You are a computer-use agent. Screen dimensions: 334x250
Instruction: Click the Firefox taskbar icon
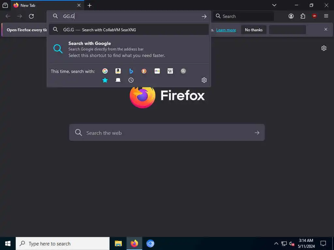(134, 243)
